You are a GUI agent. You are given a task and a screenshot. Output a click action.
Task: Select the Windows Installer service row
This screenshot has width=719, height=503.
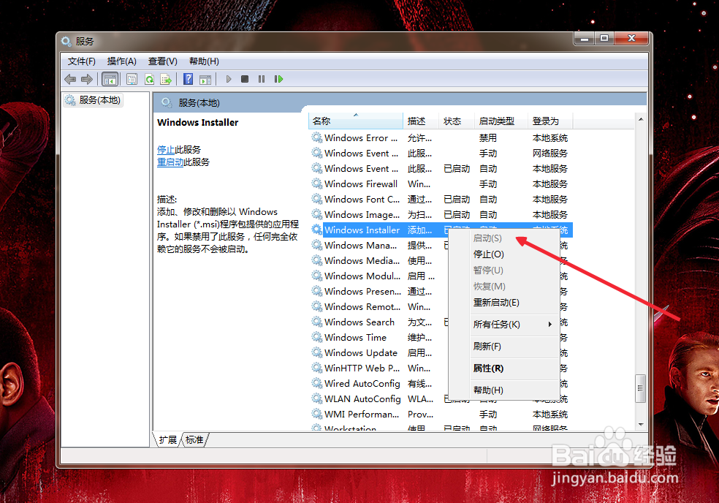pos(441,230)
